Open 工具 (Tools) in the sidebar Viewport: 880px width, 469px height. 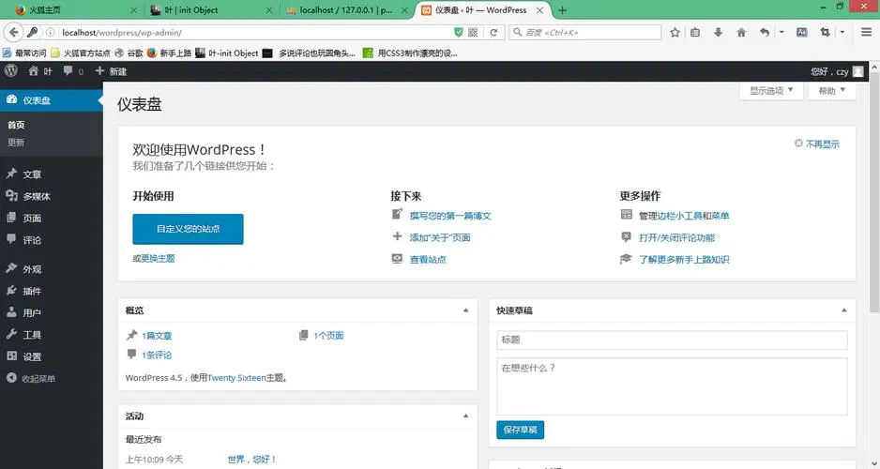(32, 335)
